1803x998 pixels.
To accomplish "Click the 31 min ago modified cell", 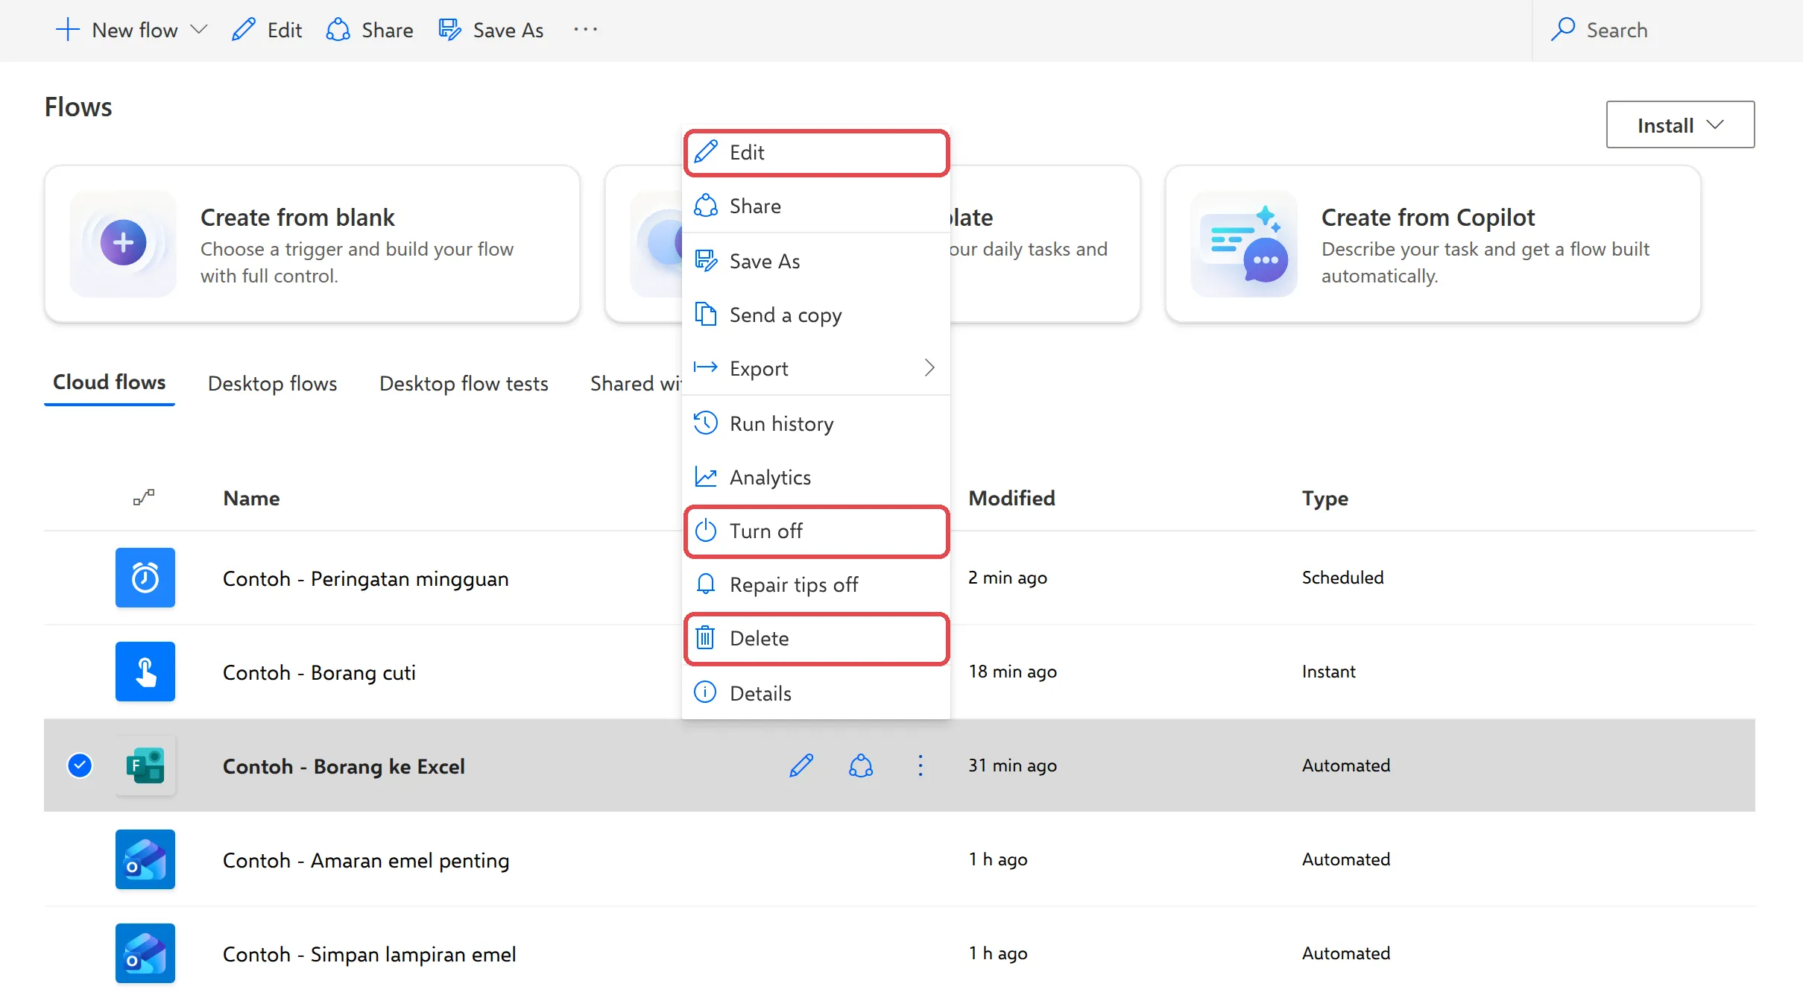I will [1012, 765].
